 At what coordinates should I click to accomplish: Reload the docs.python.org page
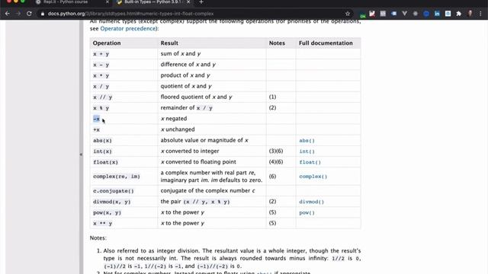29,14
